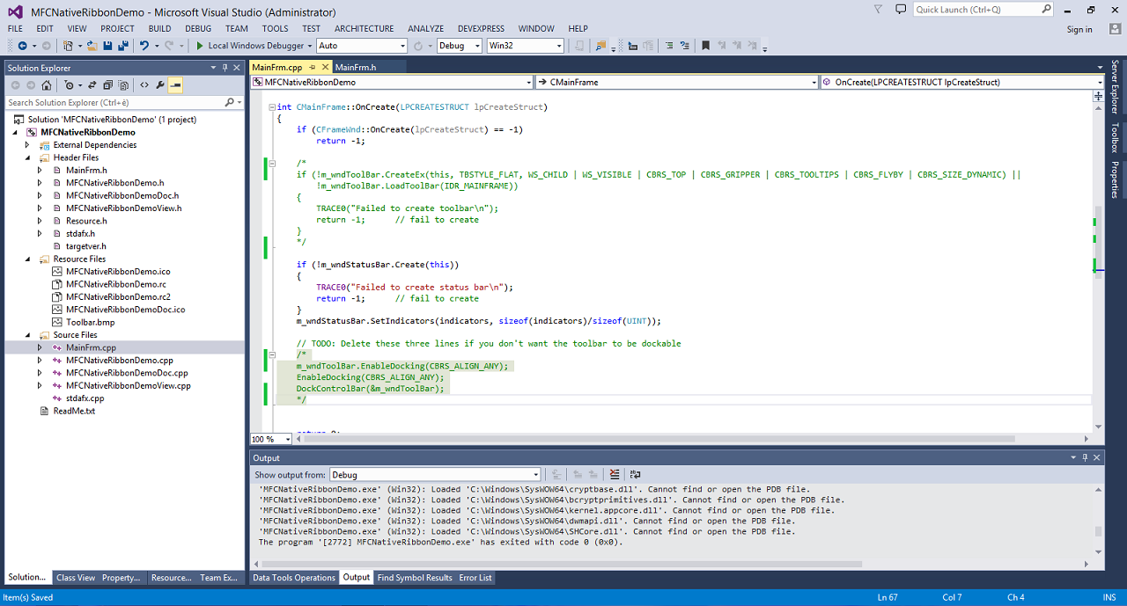Click the pin icon on the MainFrm.cpp tab
Image resolution: width=1127 pixels, height=606 pixels.
pyautogui.click(x=310, y=68)
